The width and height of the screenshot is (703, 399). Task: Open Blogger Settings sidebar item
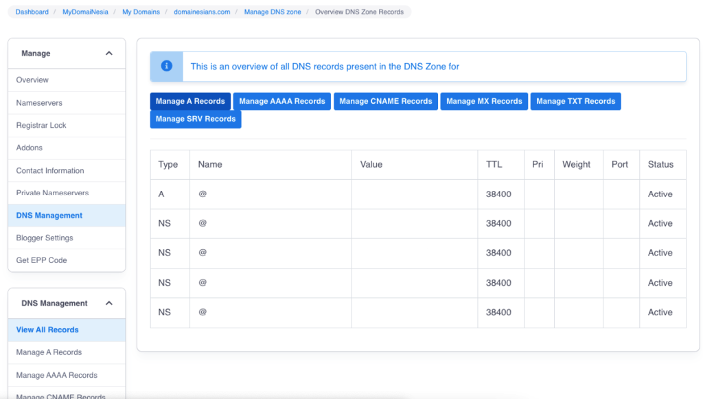point(67,238)
